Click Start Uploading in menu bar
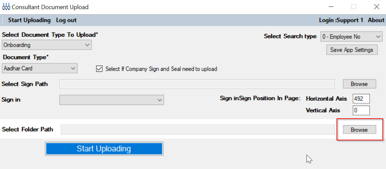The image size is (386, 169). (29, 20)
